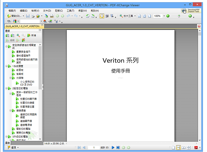Click the last page navigation button
207x152 pixels.
118,148
